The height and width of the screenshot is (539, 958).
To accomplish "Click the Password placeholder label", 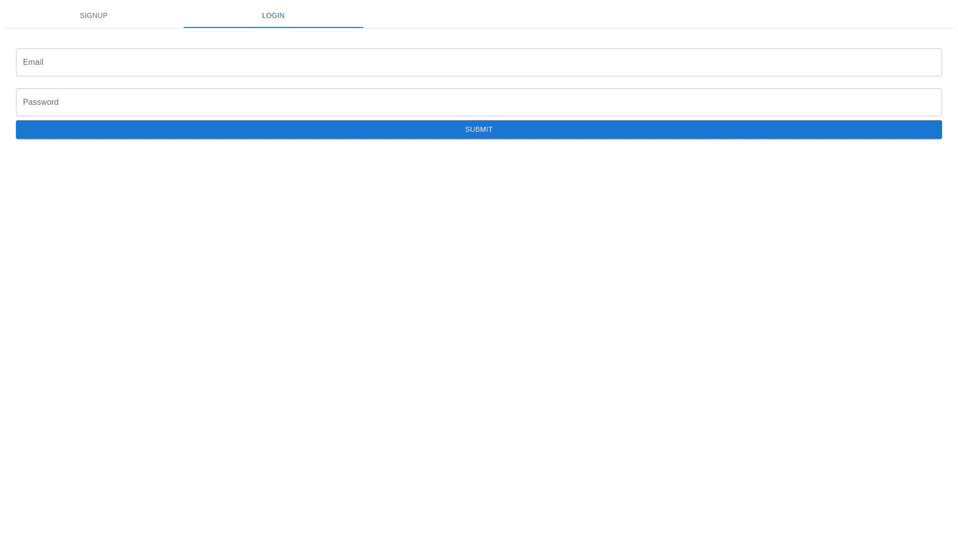I will pos(40,102).
